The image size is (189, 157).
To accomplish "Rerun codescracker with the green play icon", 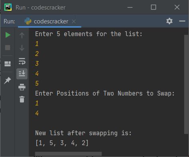I will [x=8, y=35].
